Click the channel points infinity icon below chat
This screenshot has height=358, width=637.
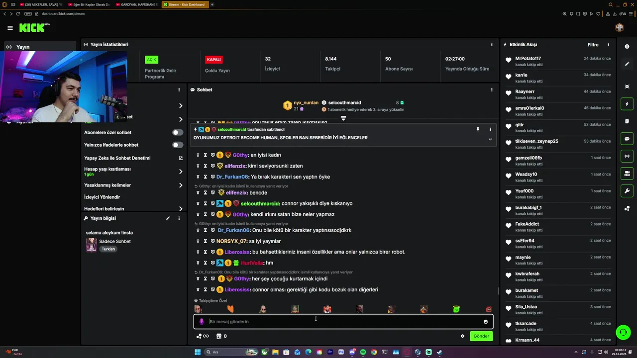(203, 336)
